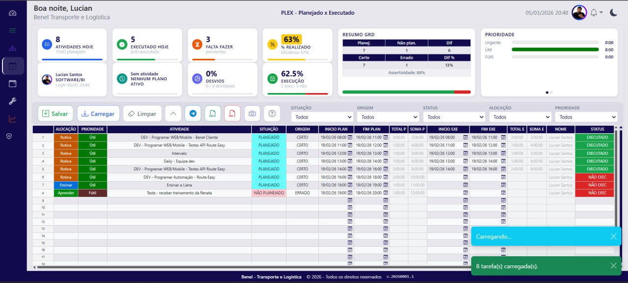This screenshot has width=628, height=283.
Task: Export table using the CSV icon
Action: [x=212, y=114]
